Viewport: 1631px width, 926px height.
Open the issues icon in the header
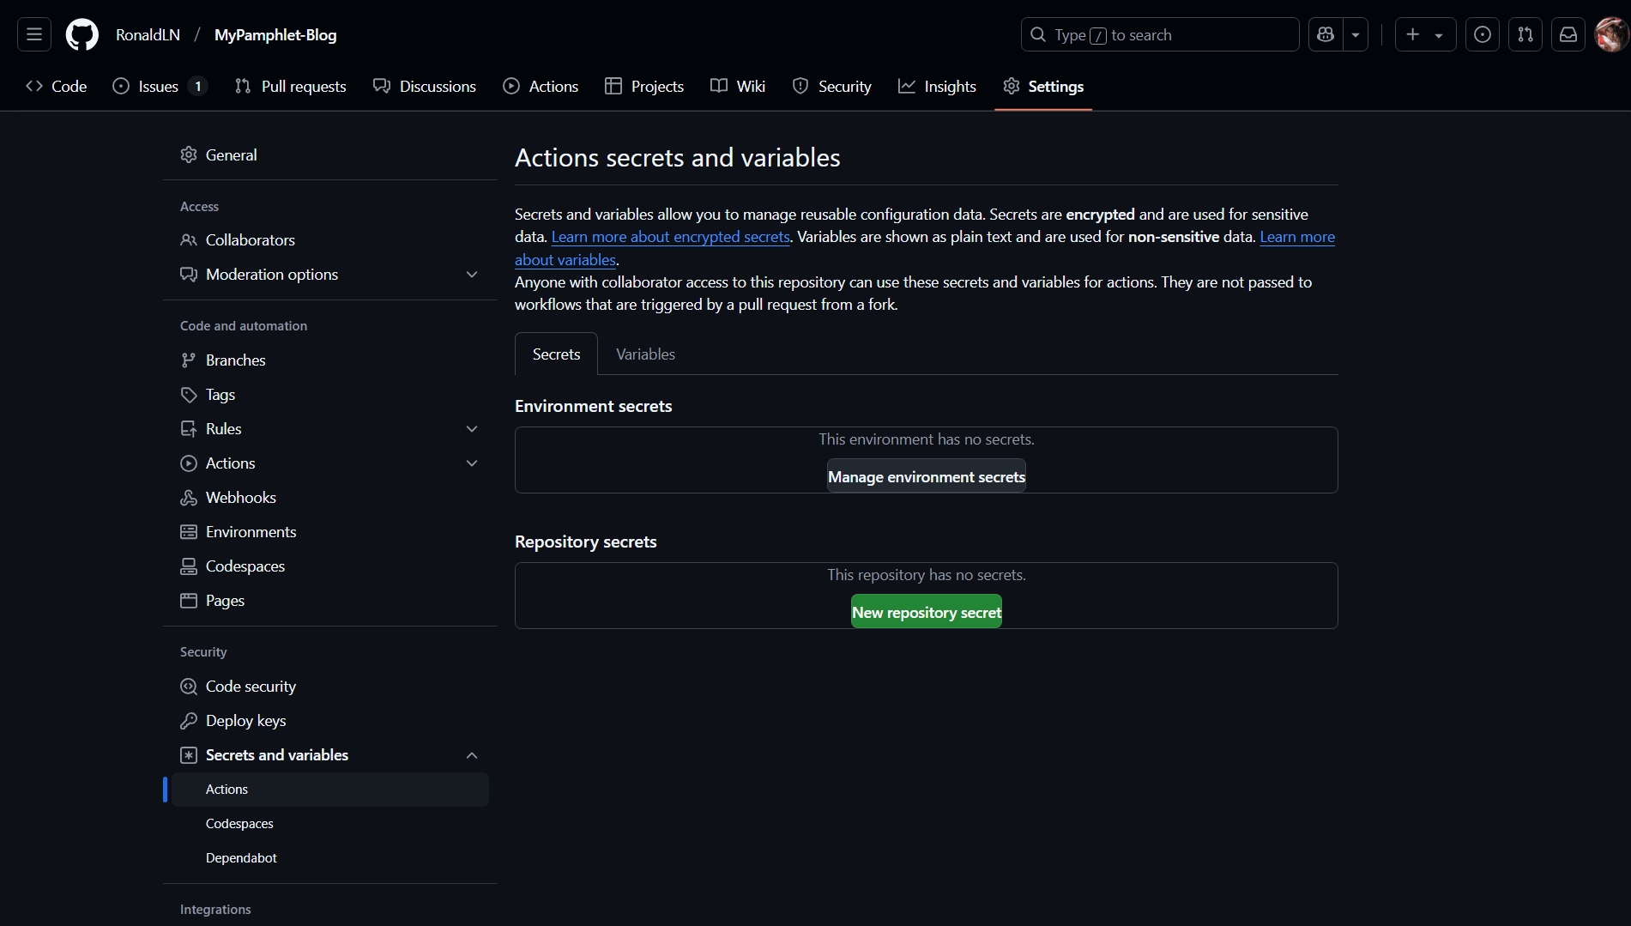1482,34
